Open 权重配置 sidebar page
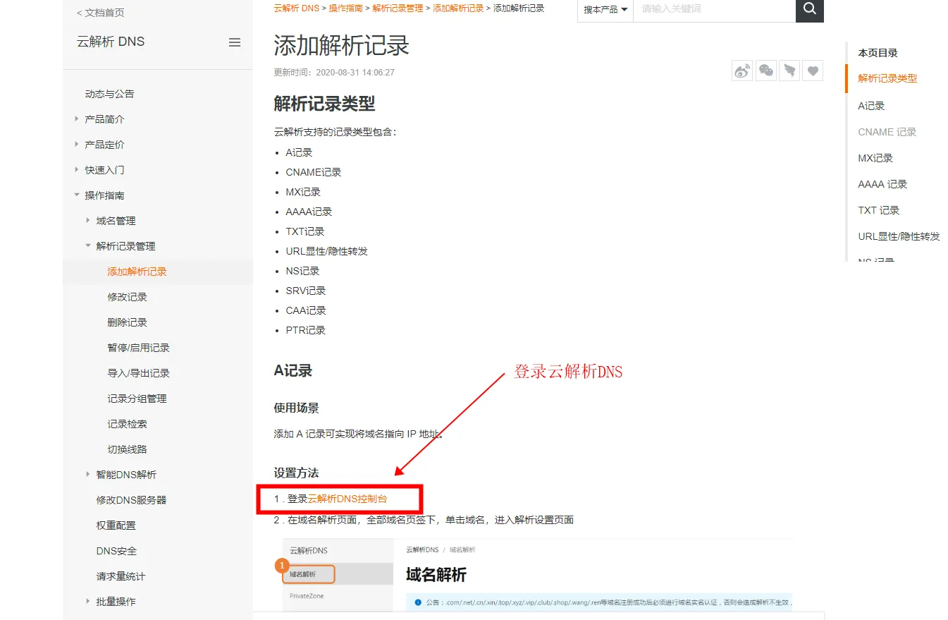This screenshot has width=948, height=620. click(116, 525)
